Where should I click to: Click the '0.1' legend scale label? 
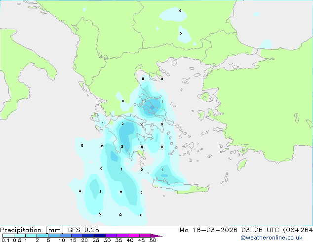coord(5,240)
